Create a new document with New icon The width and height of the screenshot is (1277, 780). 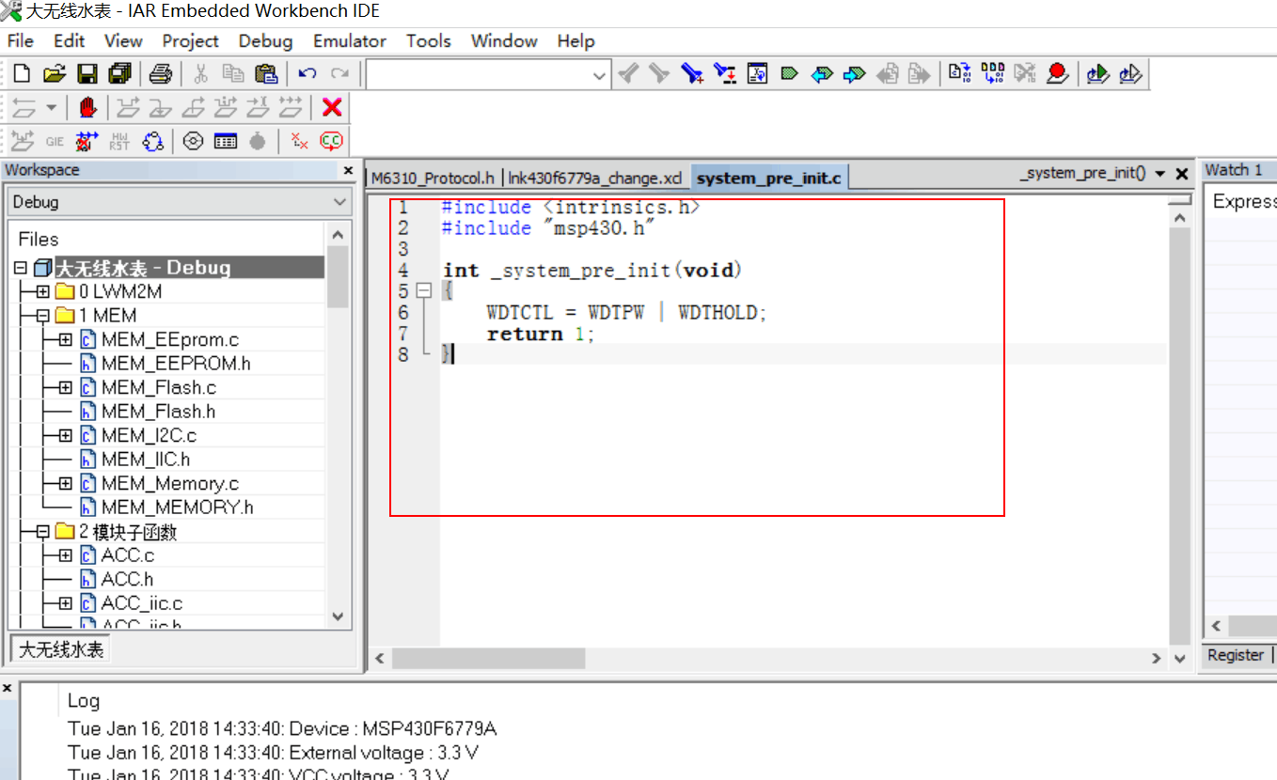21,73
